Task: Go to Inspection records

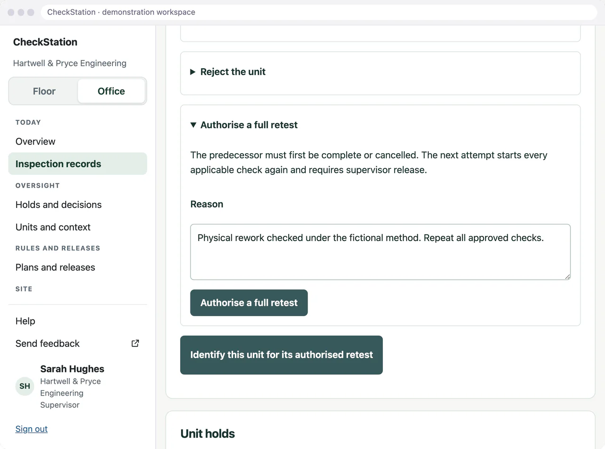Action: [x=78, y=164]
